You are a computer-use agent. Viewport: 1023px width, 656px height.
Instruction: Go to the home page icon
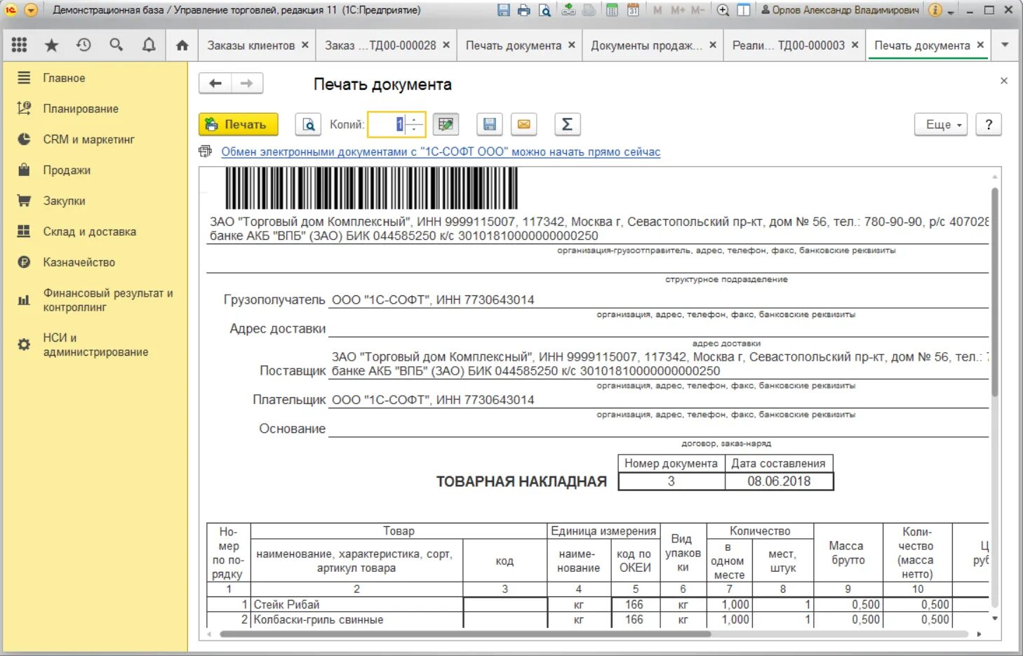point(182,45)
